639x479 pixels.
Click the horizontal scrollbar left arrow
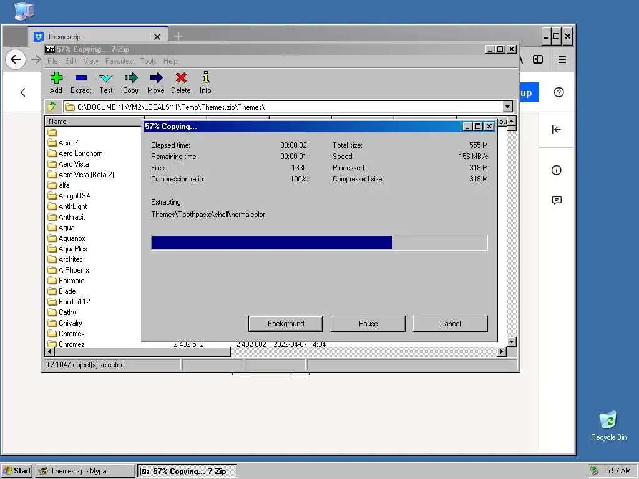[x=49, y=352]
